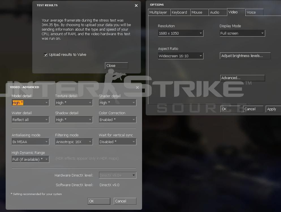This screenshot has height=212, width=281.
Task: Open Filtering mode dropdown Anisotropic 16X
Action: tap(74, 142)
